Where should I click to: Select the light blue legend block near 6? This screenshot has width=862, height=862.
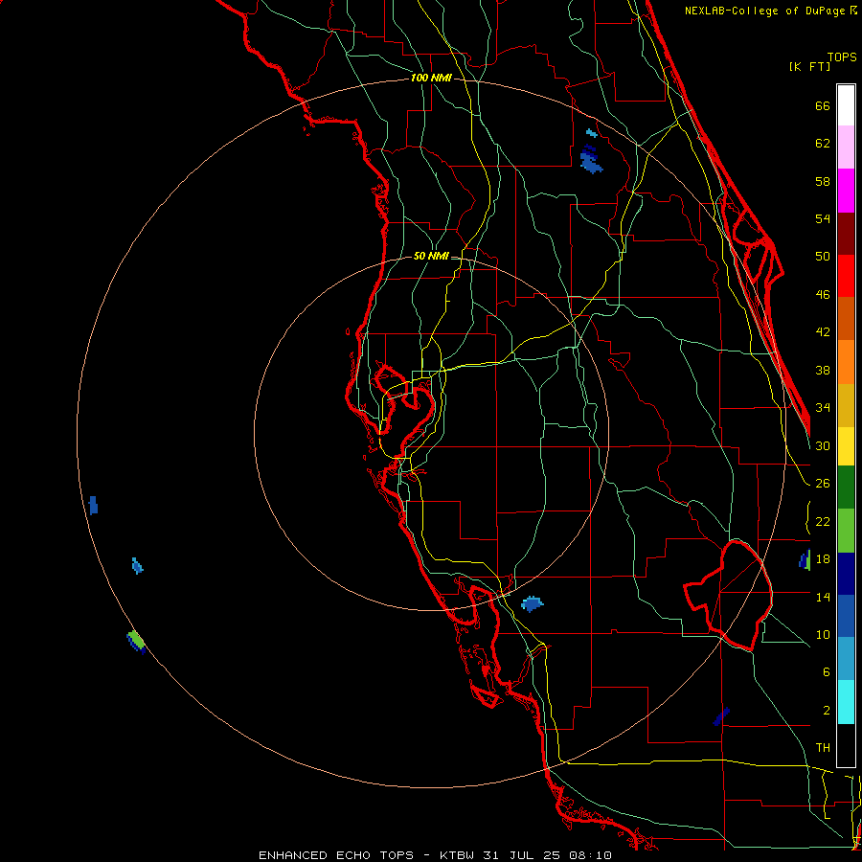pos(846,659)
